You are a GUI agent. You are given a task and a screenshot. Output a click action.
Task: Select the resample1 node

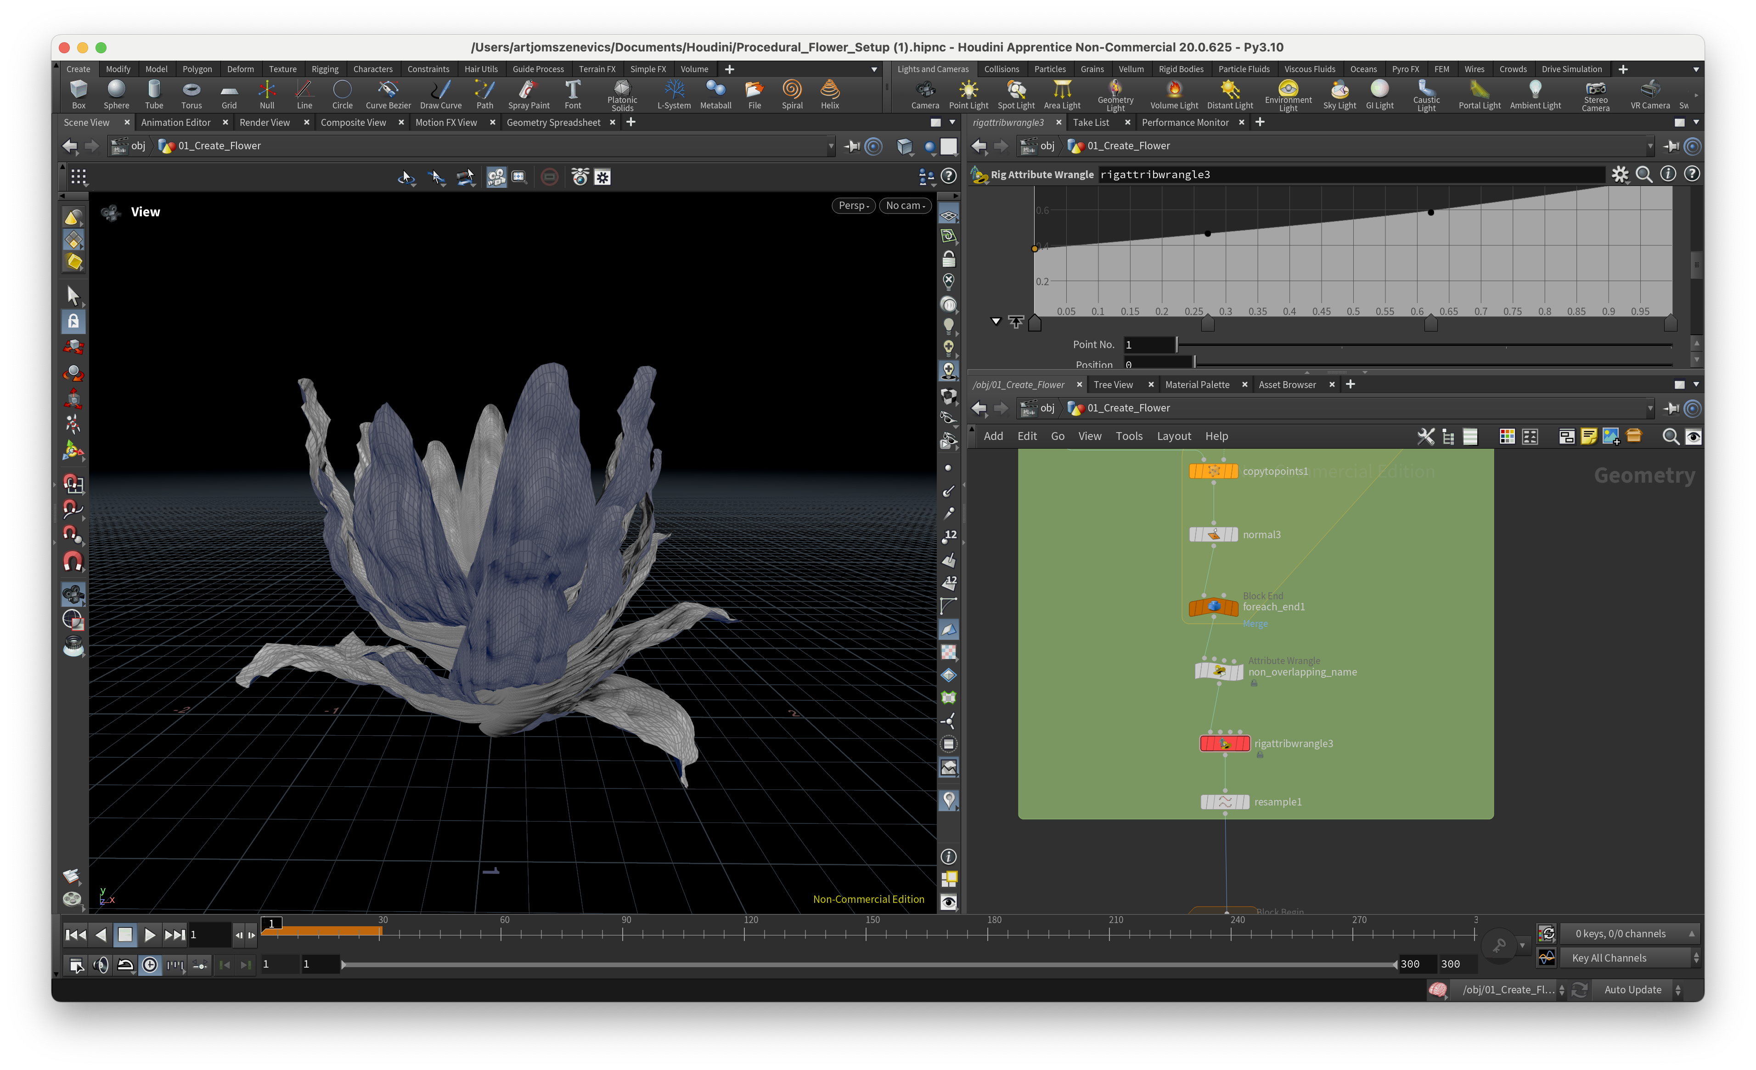pyautogui.click(x=1224, y=802)
